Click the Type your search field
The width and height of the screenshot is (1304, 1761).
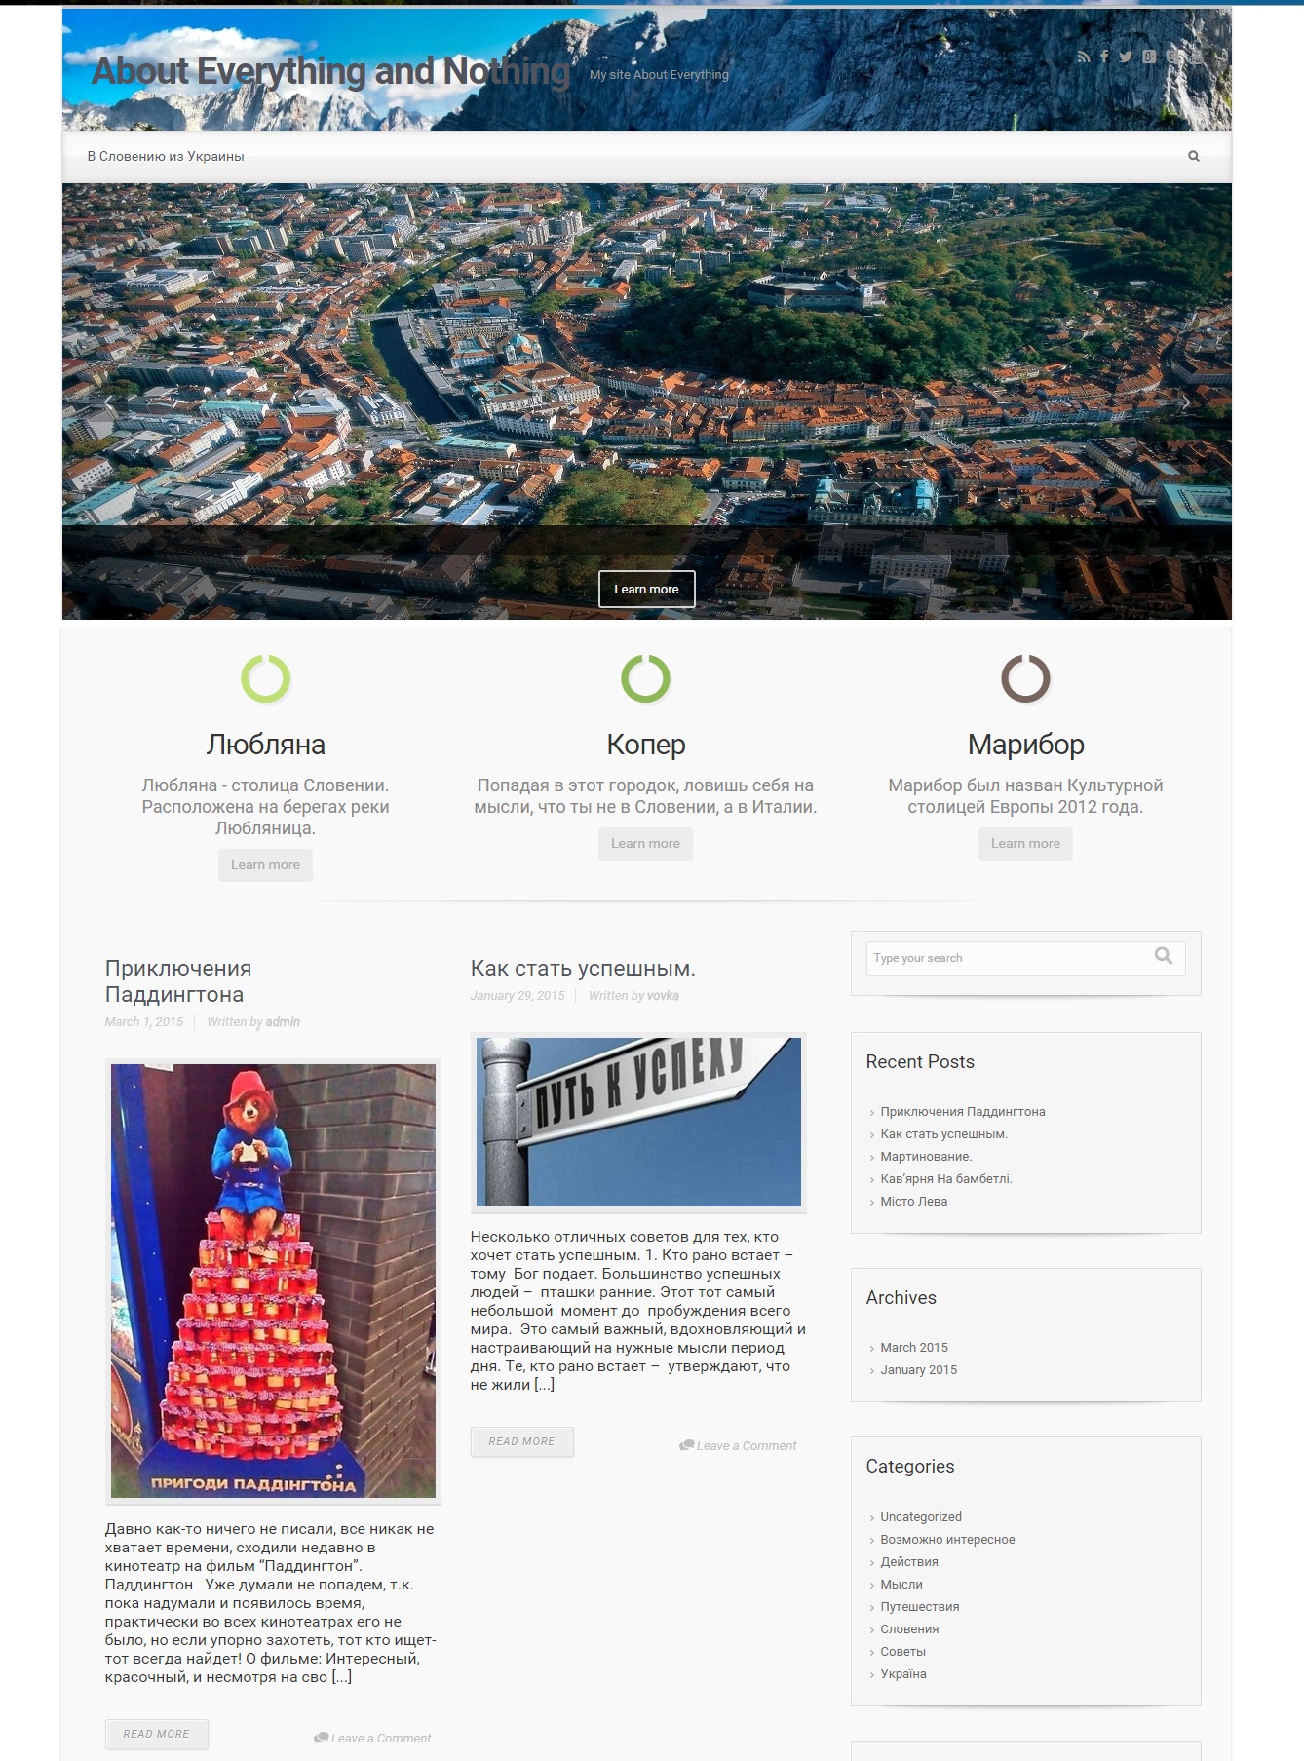(x=1009, y=958)
